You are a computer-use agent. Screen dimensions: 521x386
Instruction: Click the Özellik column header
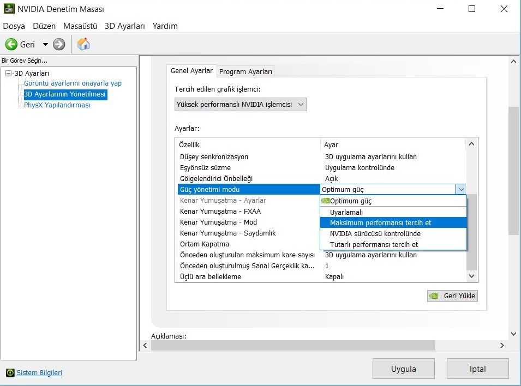(x=248, y=145)
